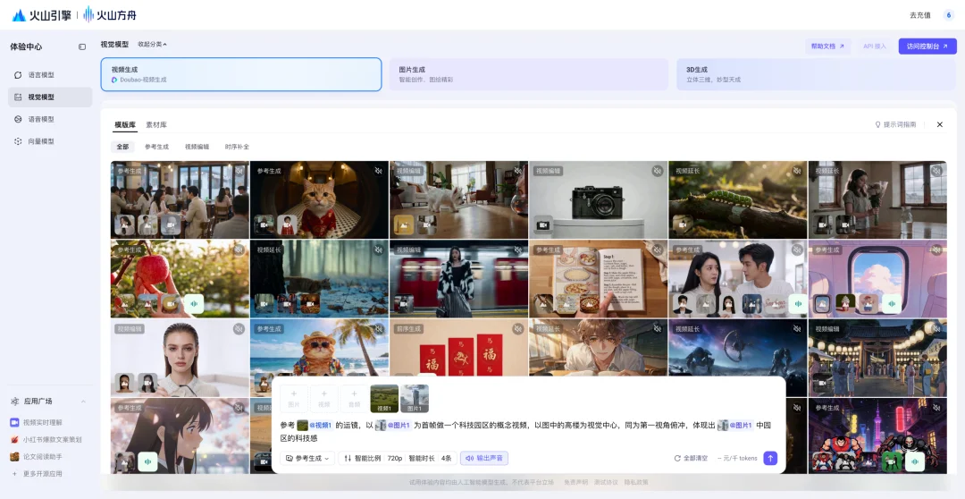Select the 图片生成 model card
The height and width of the screenshot is (499, 965).
point(529,74)
